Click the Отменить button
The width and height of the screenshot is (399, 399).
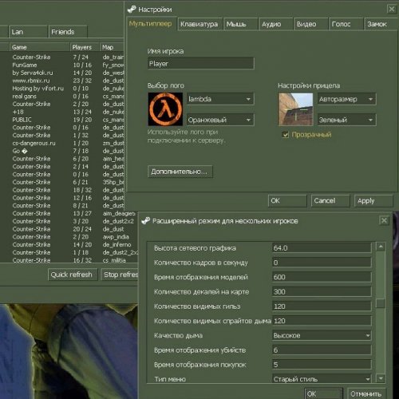[x=367, y=393]
